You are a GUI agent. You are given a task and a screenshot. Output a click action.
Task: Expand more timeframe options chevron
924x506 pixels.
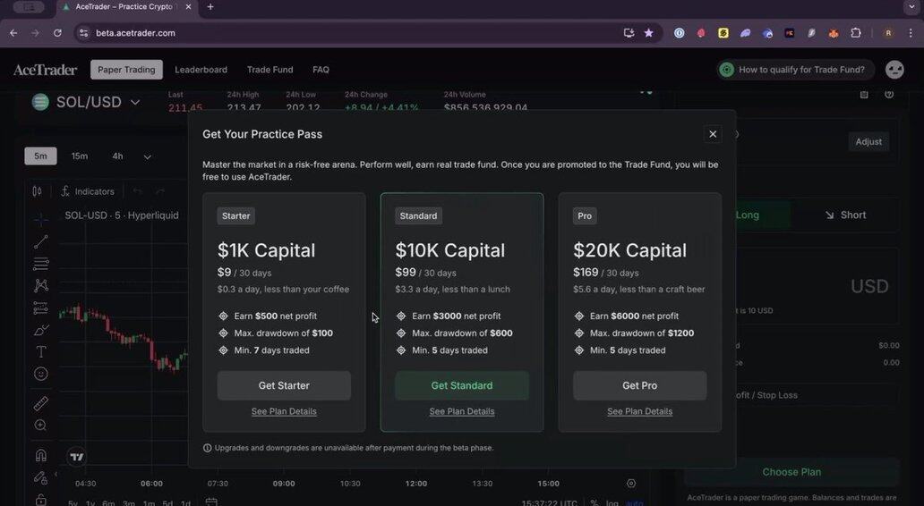(148, 156)
